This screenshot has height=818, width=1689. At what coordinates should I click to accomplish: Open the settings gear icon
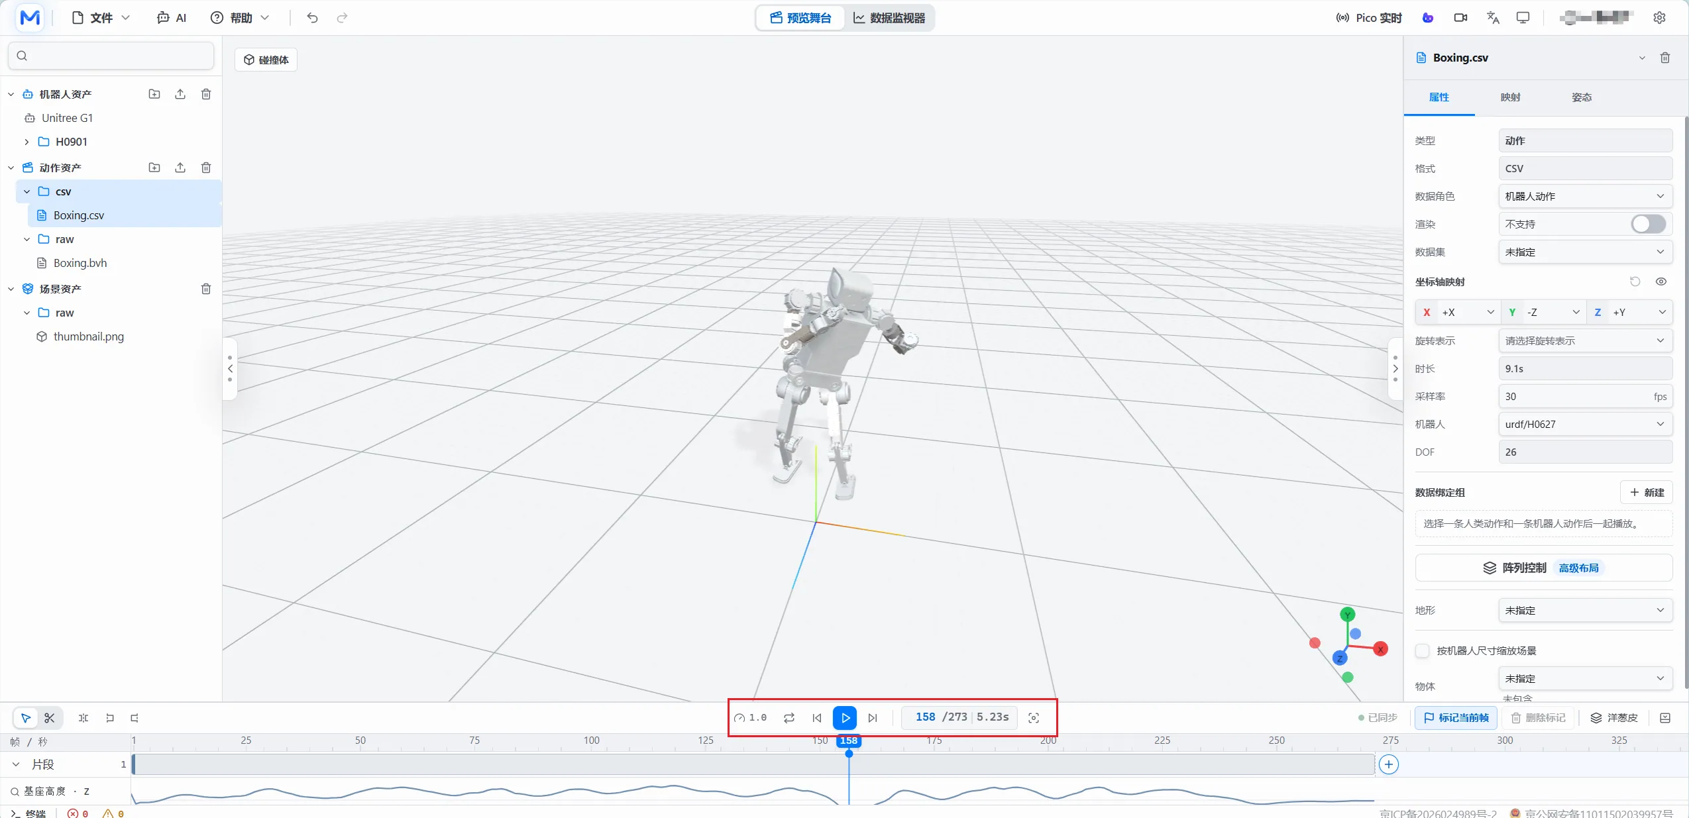[1659, 18]
